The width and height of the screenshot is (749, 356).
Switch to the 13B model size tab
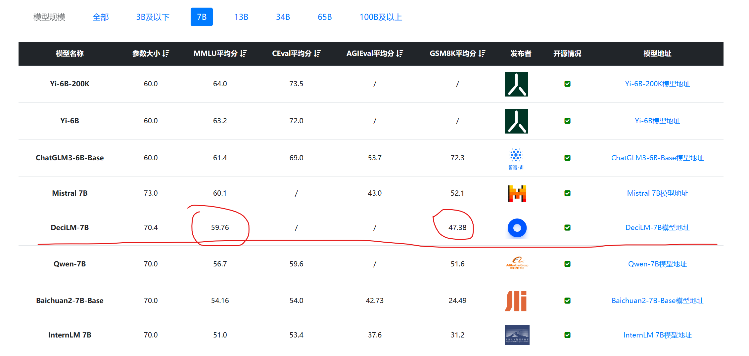(241, 17)
